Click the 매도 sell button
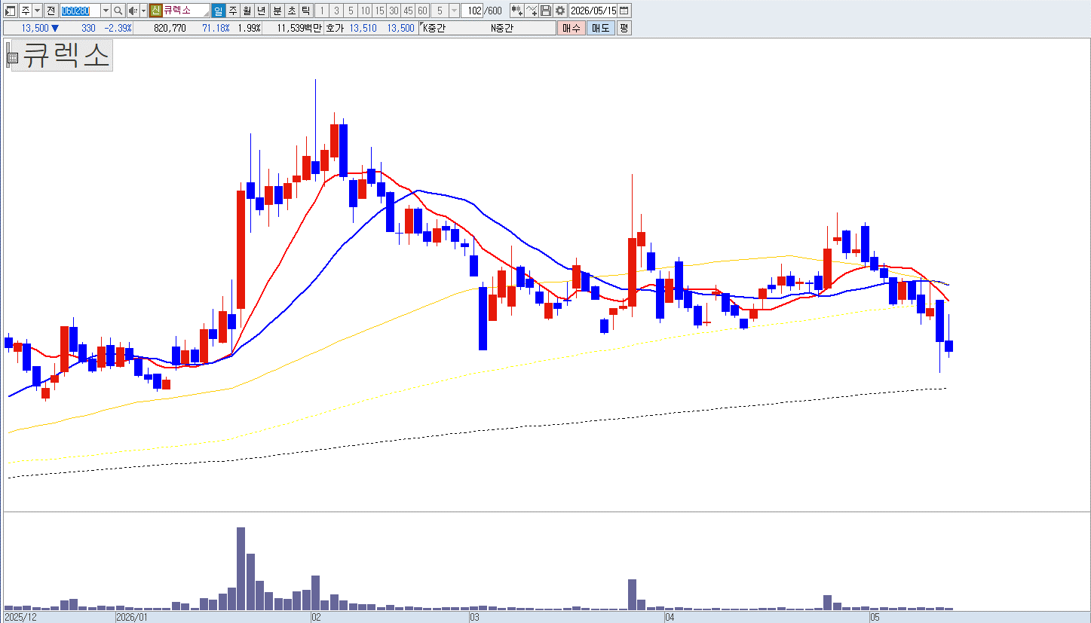The image size is (1091, 623). tap(600, 29)
